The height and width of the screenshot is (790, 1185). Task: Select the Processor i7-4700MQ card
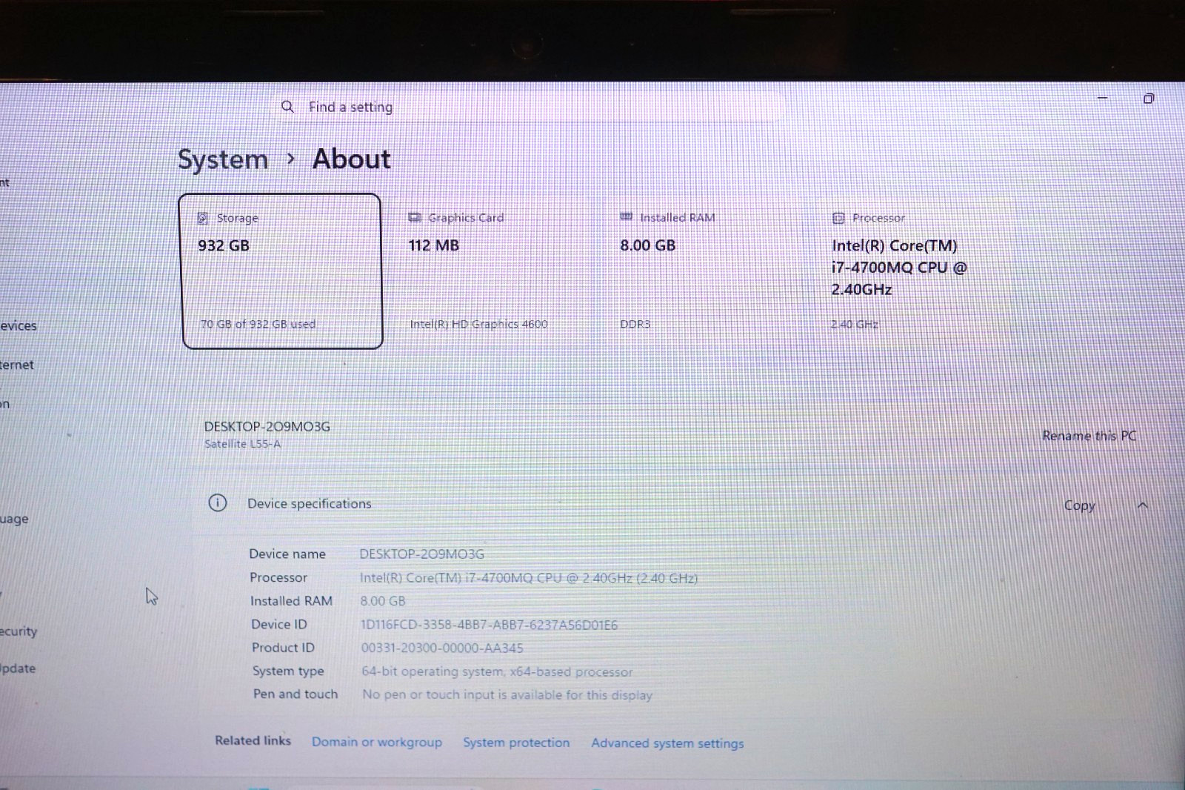tap(917, 271)
